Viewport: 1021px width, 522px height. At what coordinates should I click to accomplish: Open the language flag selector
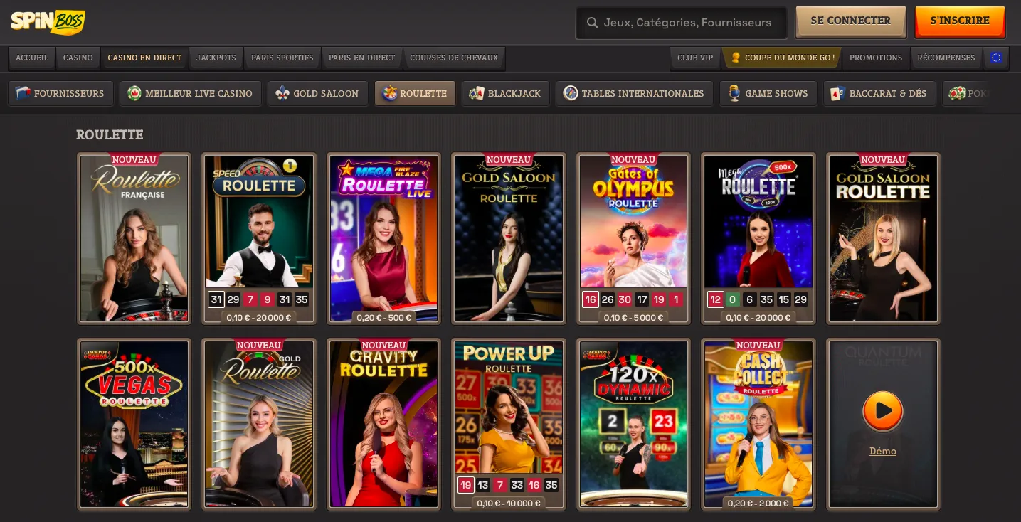pyautogui.click(x=996, y=58)
